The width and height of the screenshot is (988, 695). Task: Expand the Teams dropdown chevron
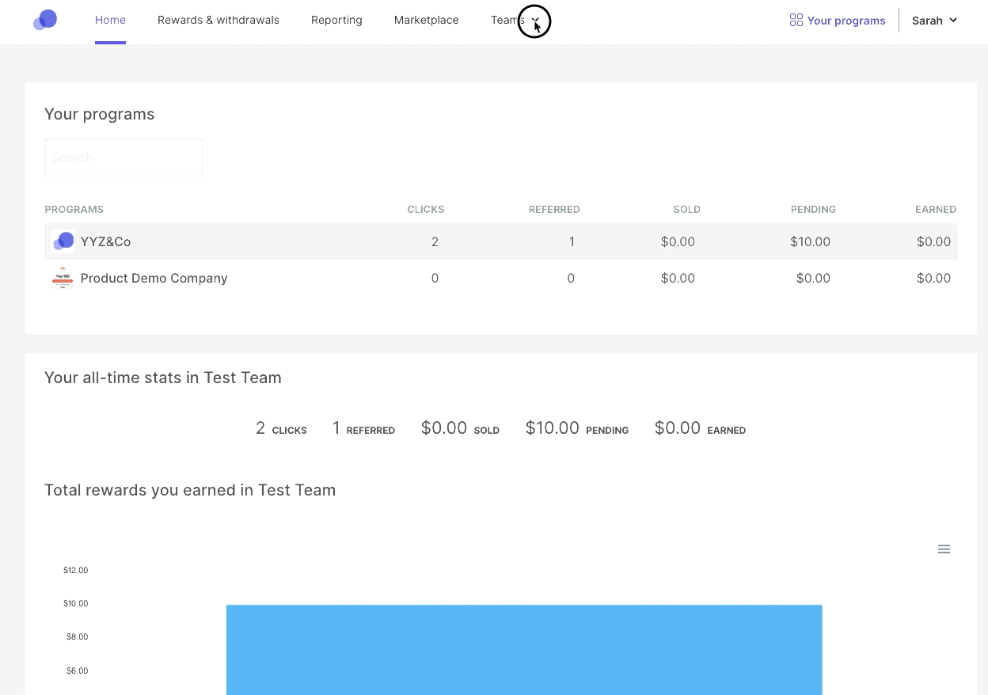535,21
